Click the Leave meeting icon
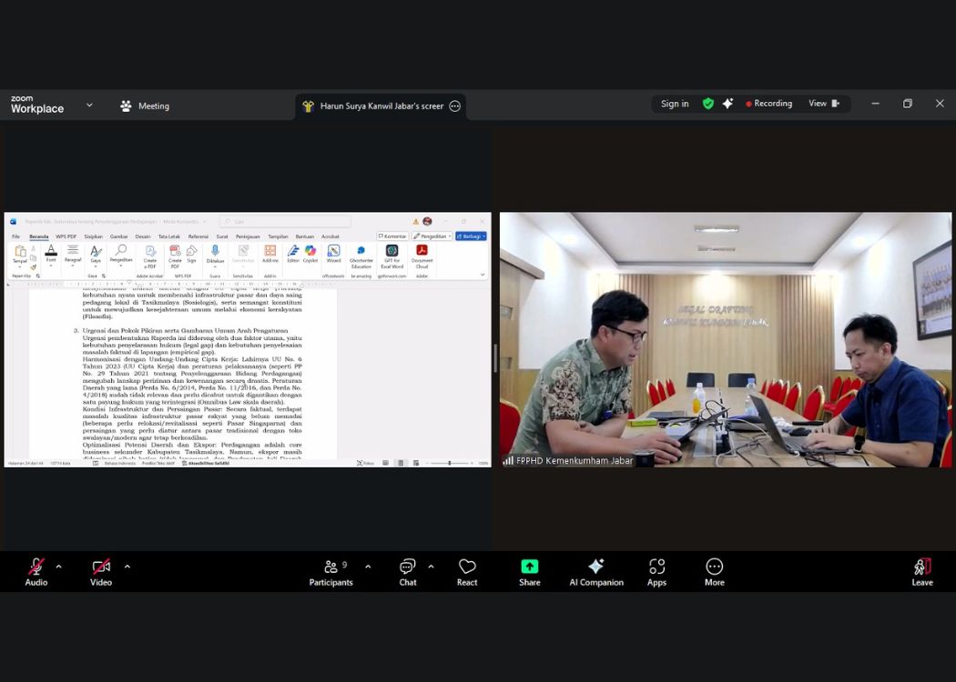The height and width of the screenshot is (682, 956). pyautogui.click(x=922, y=567)
